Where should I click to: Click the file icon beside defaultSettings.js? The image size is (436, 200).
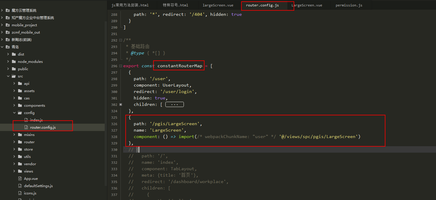tap(20, 186)
